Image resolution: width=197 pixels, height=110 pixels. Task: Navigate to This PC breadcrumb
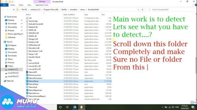(24, 9)
